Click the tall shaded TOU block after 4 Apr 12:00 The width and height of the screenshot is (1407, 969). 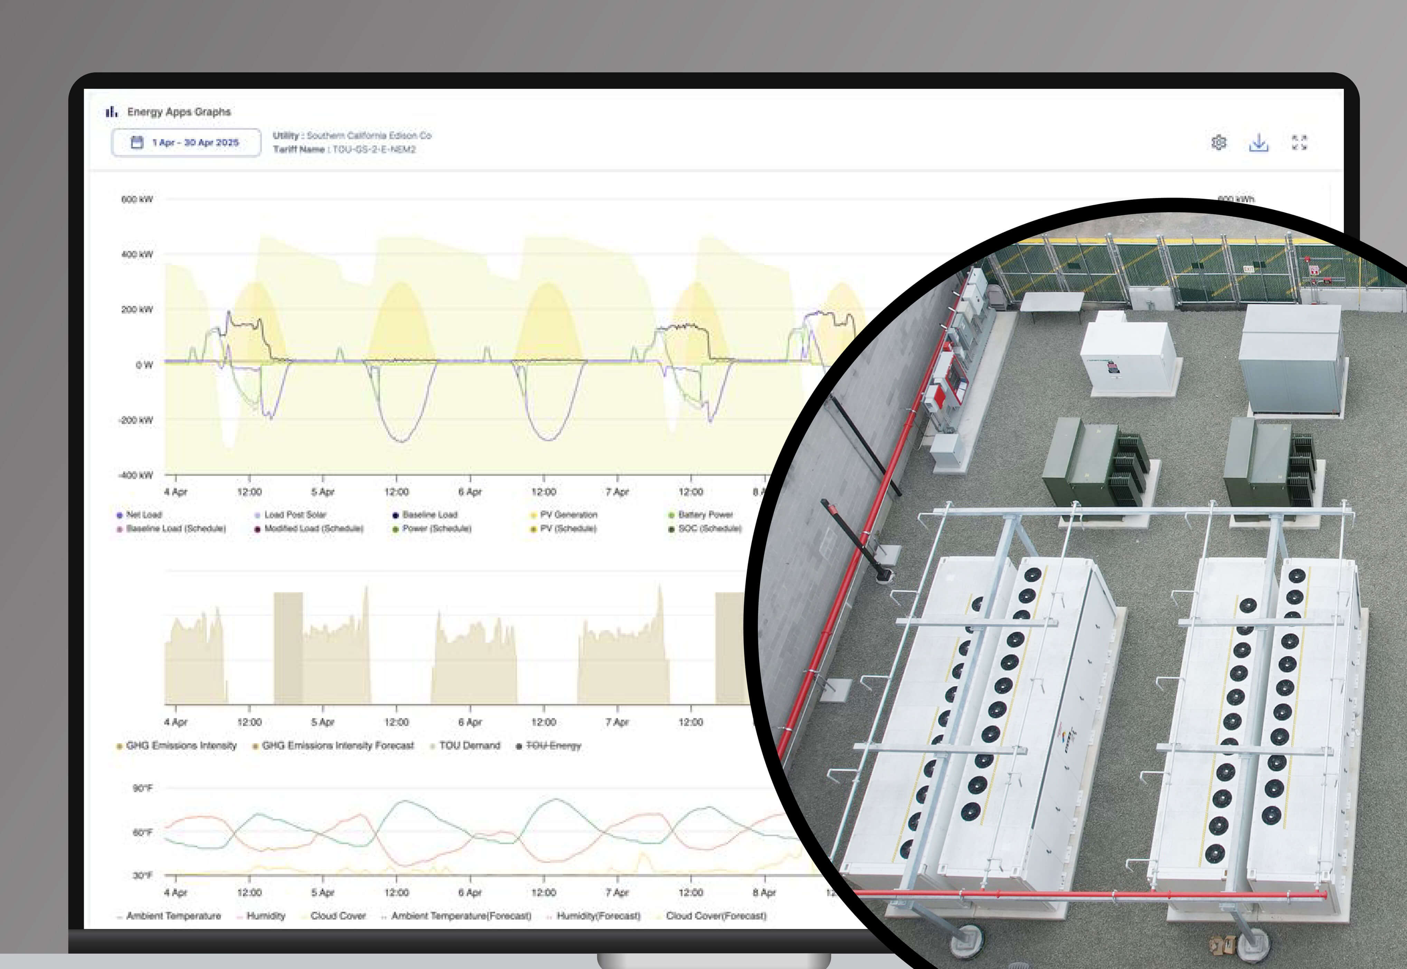point(288,648)
